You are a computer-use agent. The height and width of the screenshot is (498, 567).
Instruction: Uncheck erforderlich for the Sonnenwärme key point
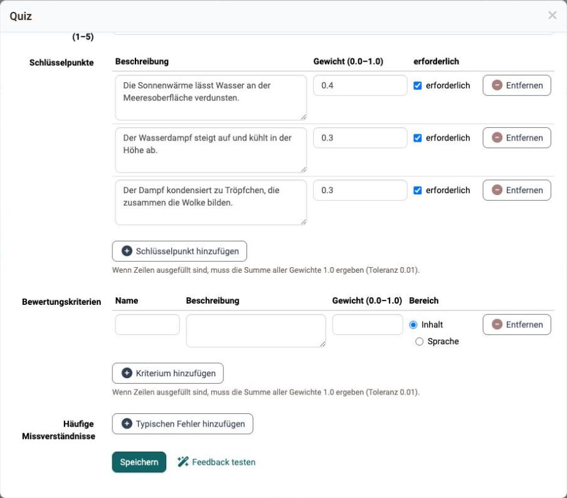coord(417,85)
